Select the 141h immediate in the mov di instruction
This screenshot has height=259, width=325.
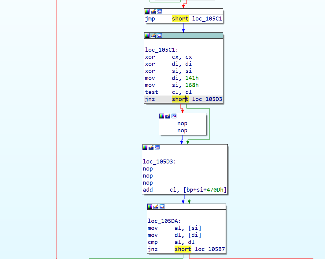click(x=192, y=78)
